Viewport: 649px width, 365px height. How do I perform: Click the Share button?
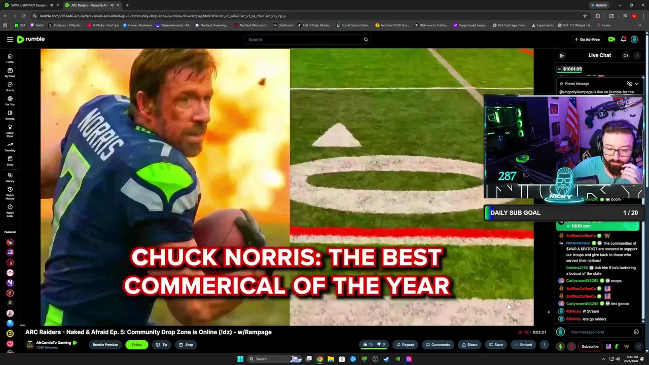469,345
